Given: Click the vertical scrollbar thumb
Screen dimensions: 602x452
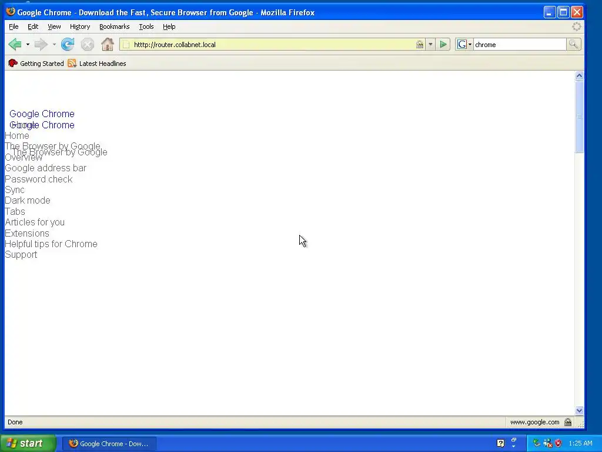Looking at the screenshot, I should coord(579,117).
